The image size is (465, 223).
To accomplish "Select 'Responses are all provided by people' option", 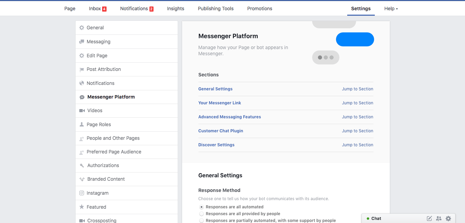I will [x=202, y=214].
